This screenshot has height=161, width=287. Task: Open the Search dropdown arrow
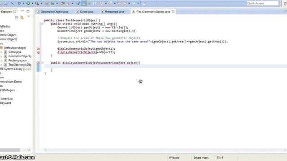pyautogui.click(x=73, y=3)
